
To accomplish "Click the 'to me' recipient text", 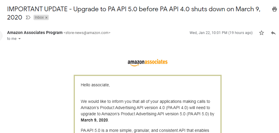I will [x=12, y=39].
